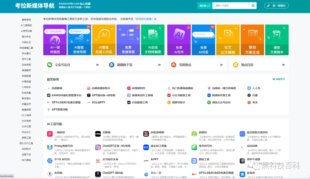Select 写作工具 in the left sidebar
This screenshot has width=310, height=179.
(x=26, y=59)
